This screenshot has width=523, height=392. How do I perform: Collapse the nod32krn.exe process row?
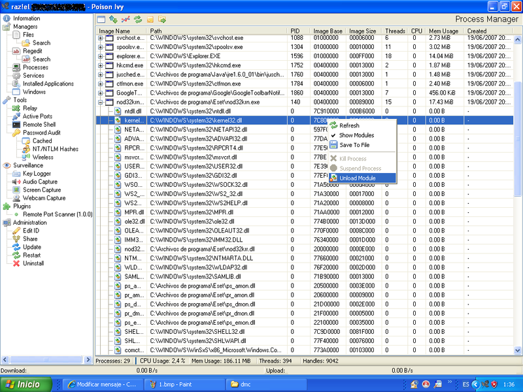(x=101, y=103)
